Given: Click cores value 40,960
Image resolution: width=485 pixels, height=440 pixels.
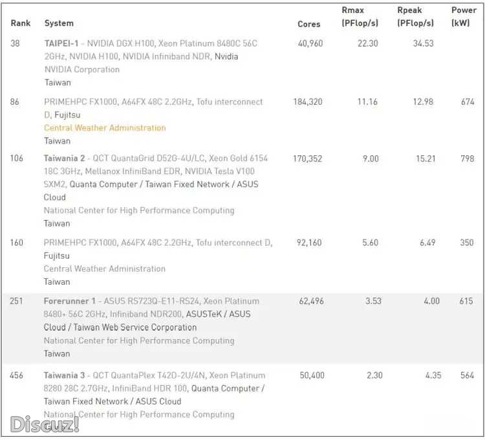Looking at the screenshot, I should (310, 43).
